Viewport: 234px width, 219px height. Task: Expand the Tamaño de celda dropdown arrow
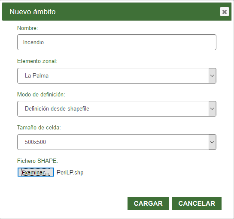[212, 142]
